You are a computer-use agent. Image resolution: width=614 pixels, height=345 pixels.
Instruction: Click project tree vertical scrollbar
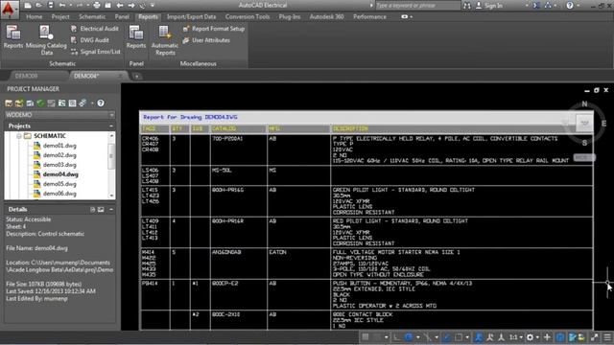click(x=111, y=156)
